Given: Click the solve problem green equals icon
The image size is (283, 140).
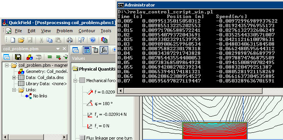Looking at the screenshot, I should (x=50, y=57).
